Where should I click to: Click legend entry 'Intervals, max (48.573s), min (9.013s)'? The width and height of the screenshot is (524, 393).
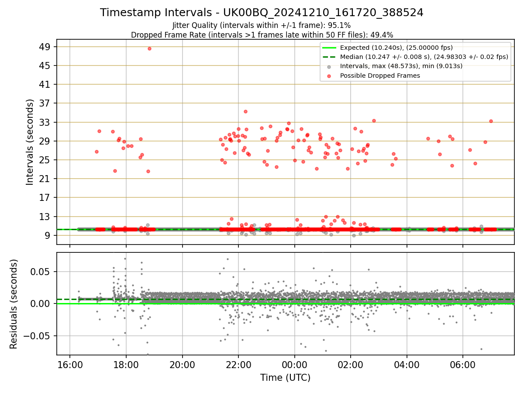tap(401, 66)
